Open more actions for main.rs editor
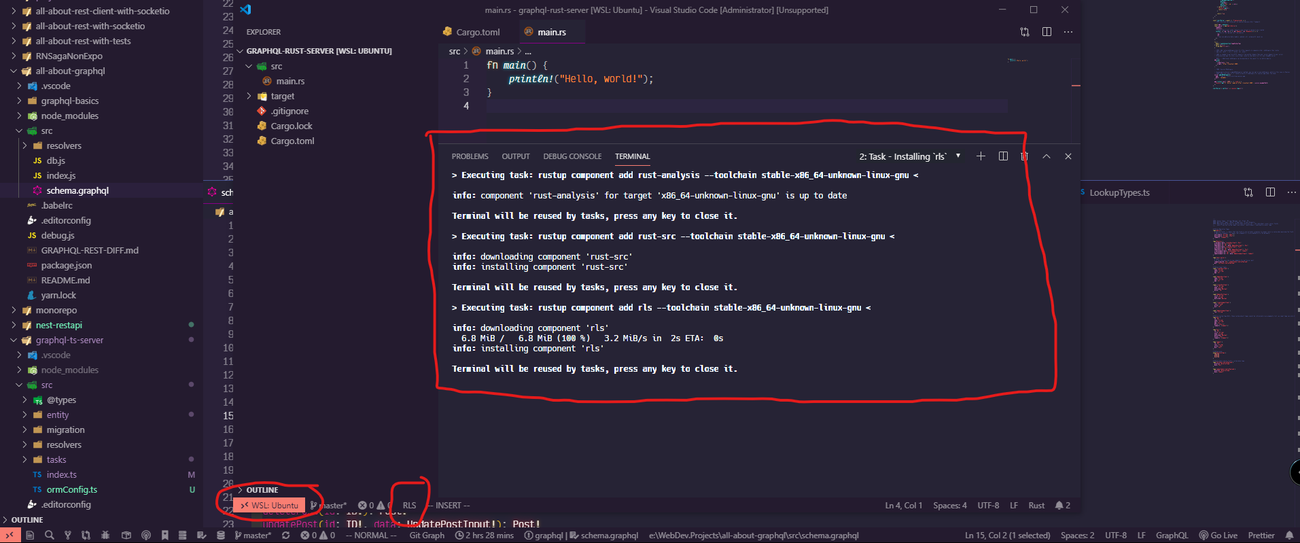The image size is (1300, 543). [x=1068, y=32]
